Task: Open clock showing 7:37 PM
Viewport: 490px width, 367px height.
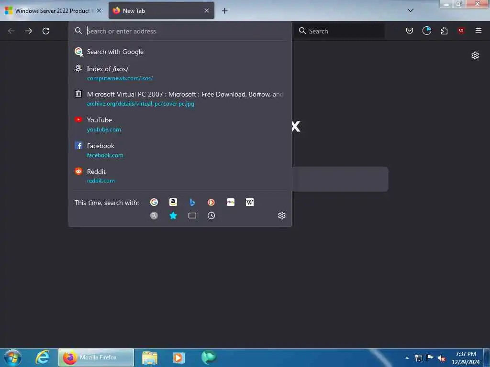Action: (x=466, y=358)
